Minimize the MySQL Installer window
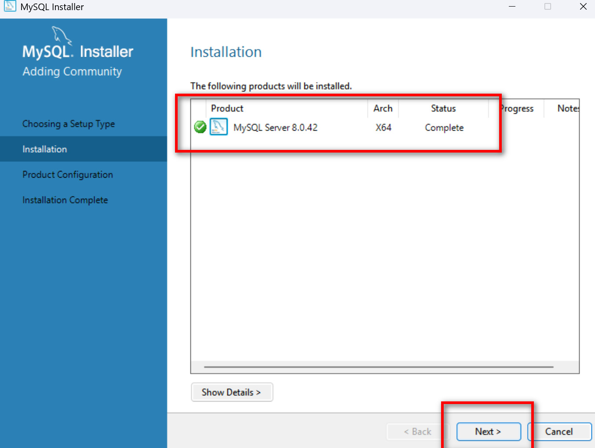The width and height of the screenshot is (595, 448). tap(512, 7)
